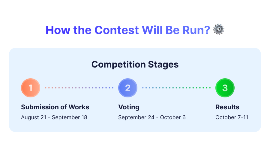
Task: Click dotted connector between stages 2 and 3
Action: 176,88
